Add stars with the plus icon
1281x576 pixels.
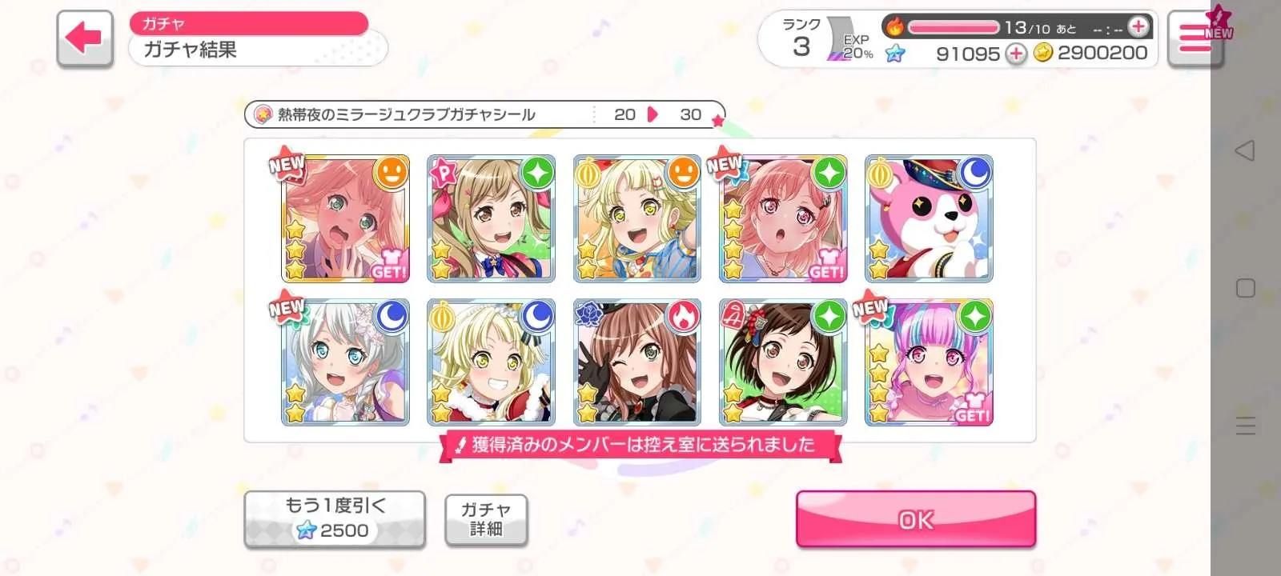[1016, 54]
